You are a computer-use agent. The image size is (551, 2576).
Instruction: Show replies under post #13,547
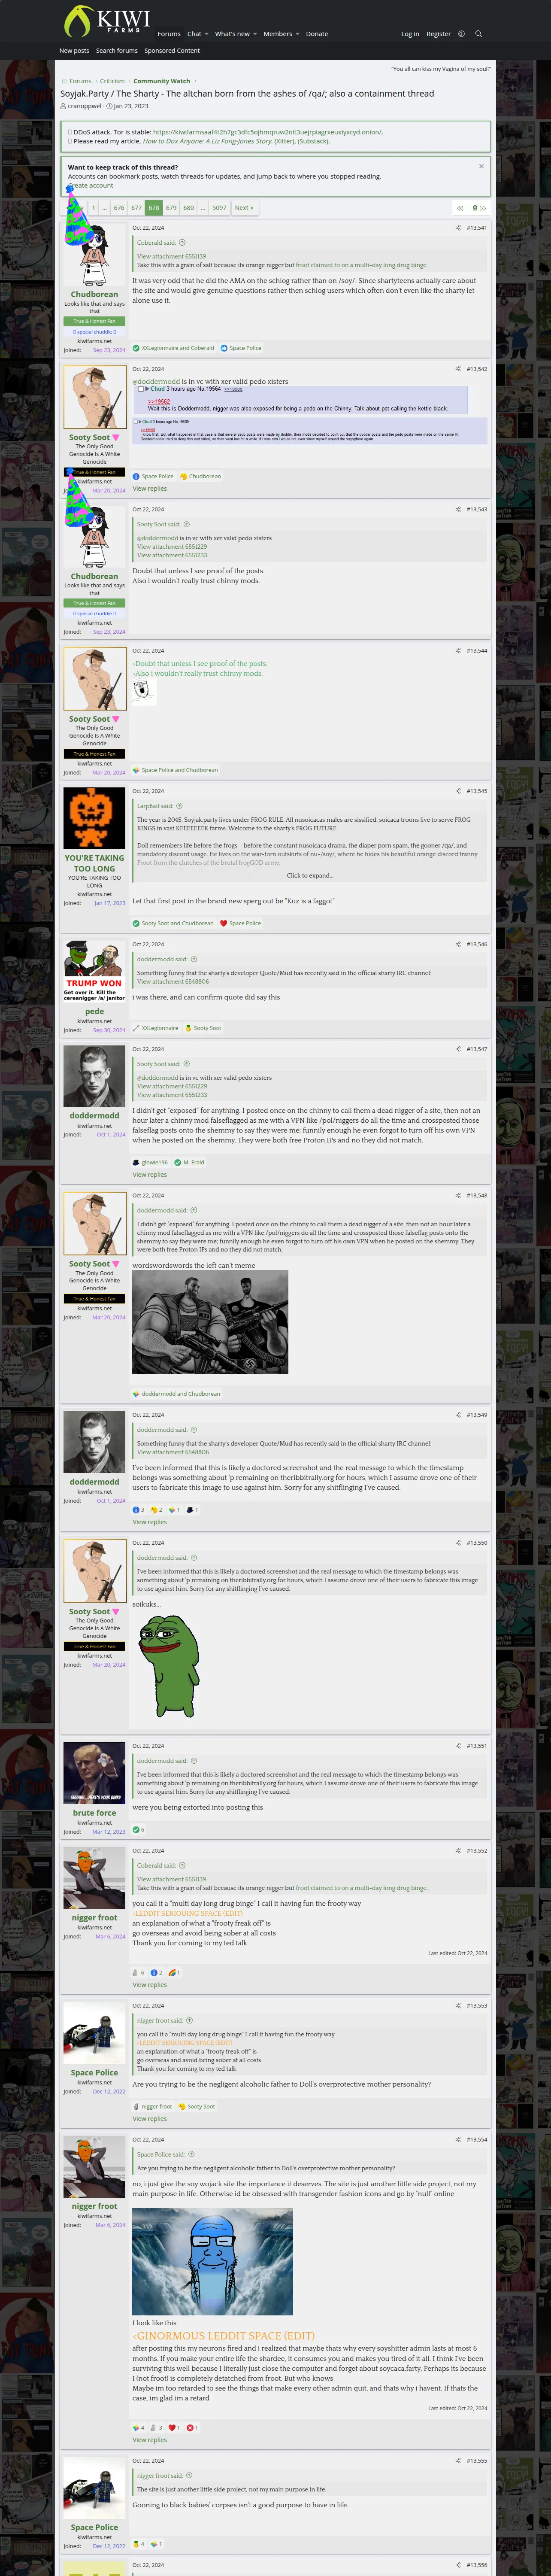150,1175
